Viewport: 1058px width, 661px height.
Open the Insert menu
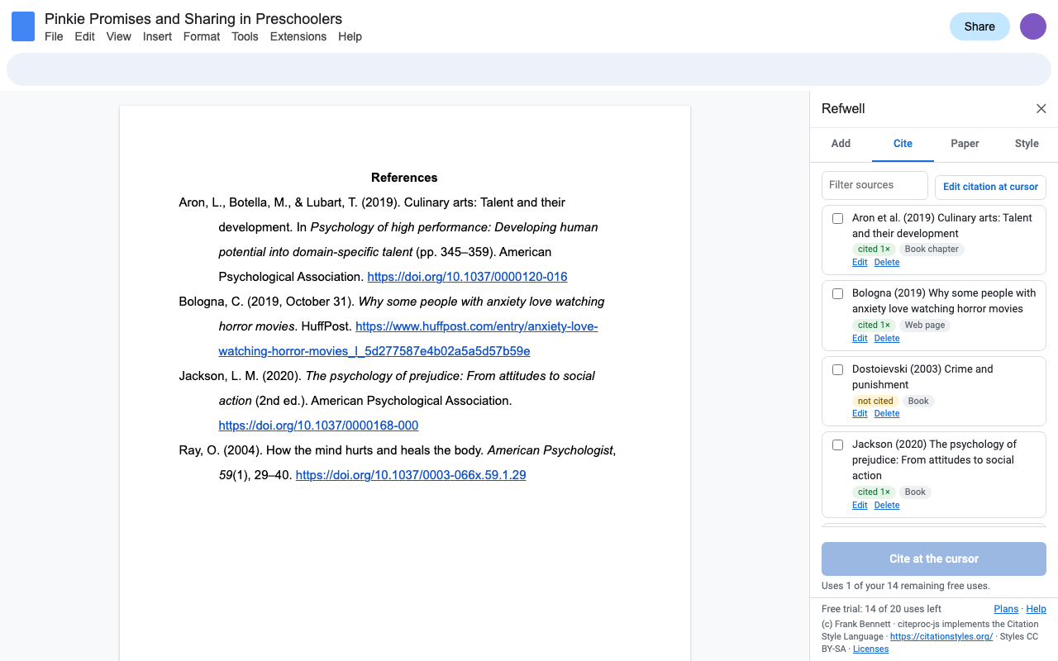(157, 36)
